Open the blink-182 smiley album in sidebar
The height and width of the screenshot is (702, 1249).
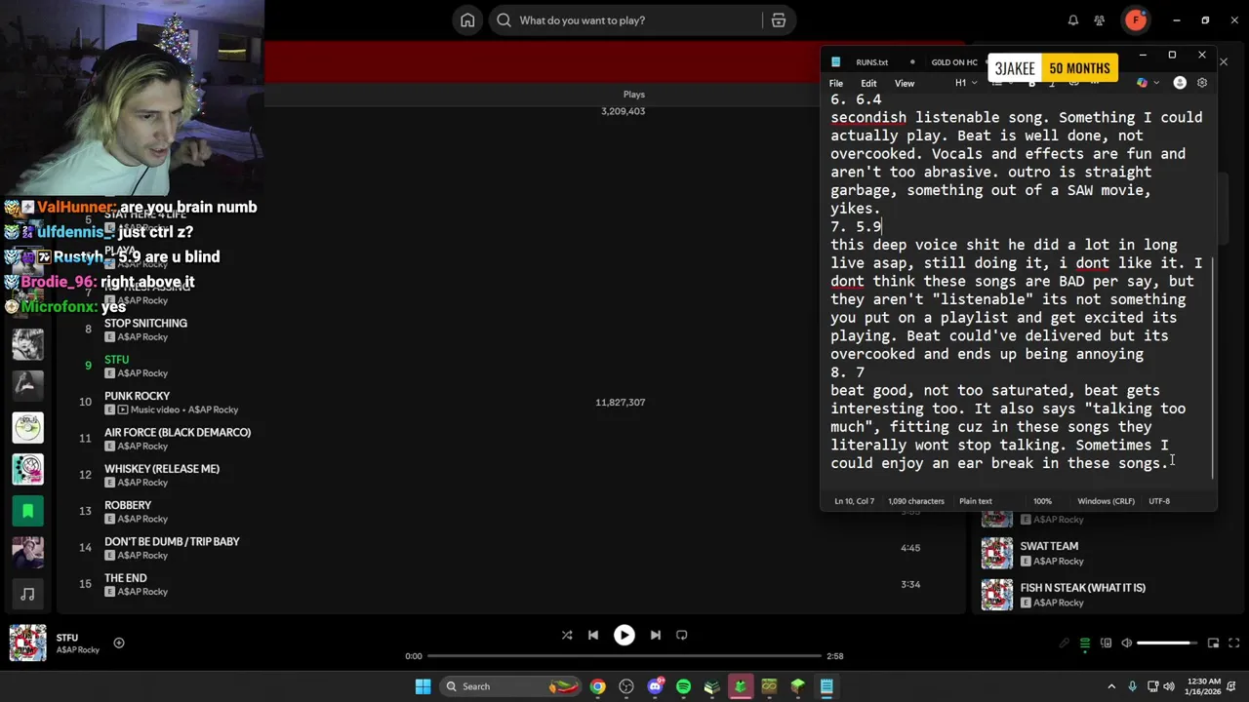tap(27, 469)
